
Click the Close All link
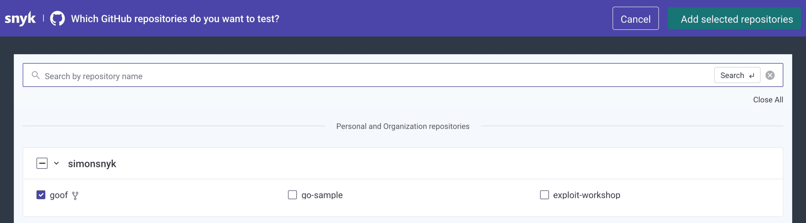coord(768,100)
